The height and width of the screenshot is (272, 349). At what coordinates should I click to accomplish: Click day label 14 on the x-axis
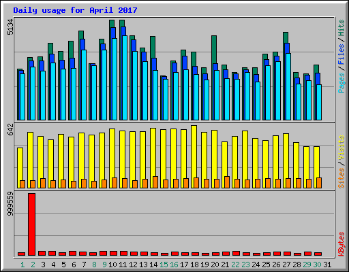click(153, 265)
